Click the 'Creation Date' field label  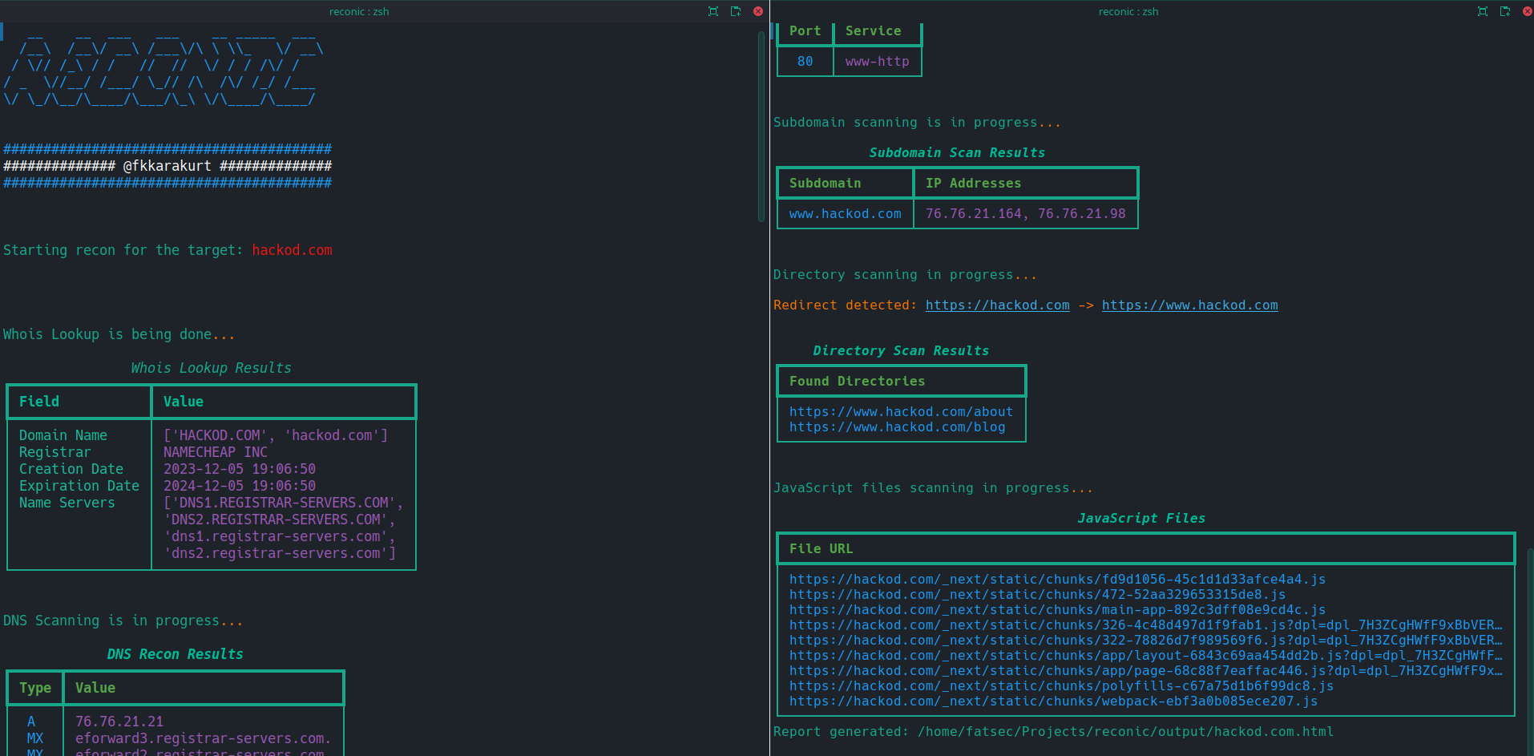[x=71, y=469]
